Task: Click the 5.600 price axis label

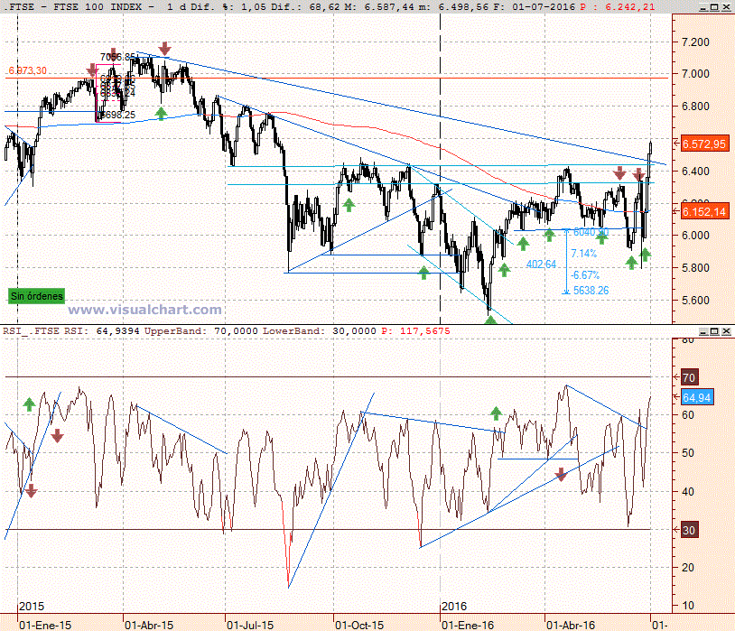Action: 695,300
